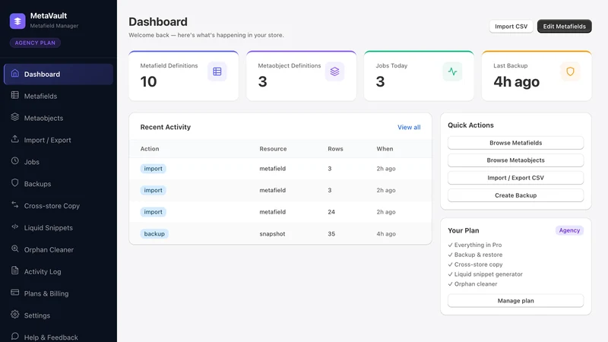Click Backup & restore plan feature
Screen dimensions: 608x342
pyautogui.click(x=476, y=255)
